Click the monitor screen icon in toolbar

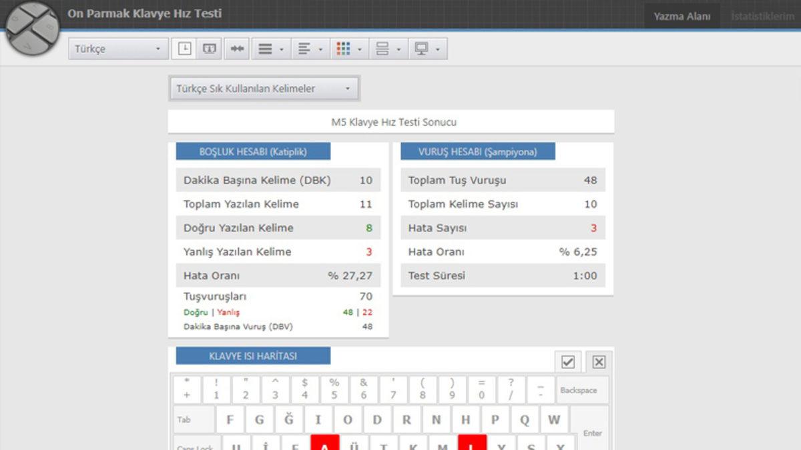tap(421, 49)
